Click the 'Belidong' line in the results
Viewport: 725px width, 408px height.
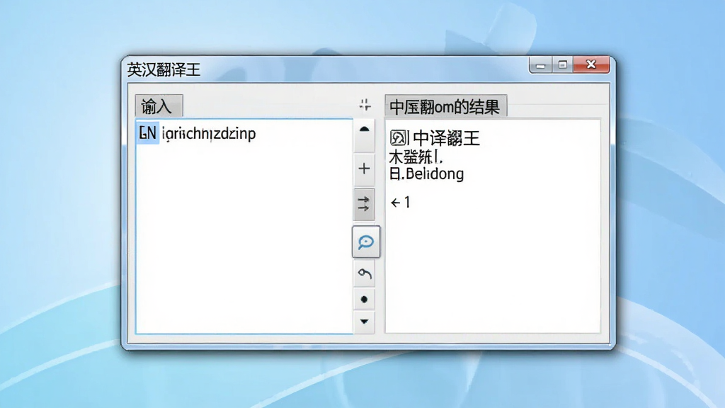[x=426, y=174]
